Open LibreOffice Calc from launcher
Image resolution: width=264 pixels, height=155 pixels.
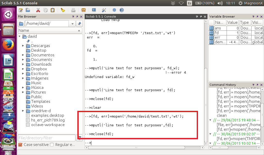8,74
